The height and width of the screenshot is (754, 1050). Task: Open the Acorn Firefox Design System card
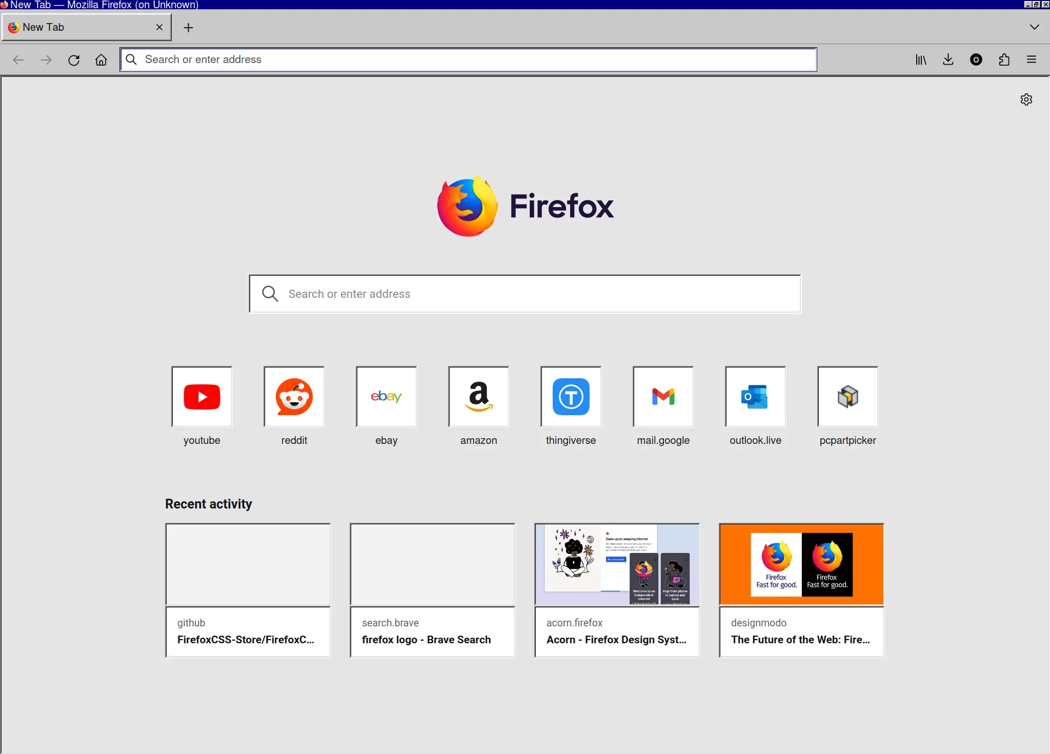(617, 589)
